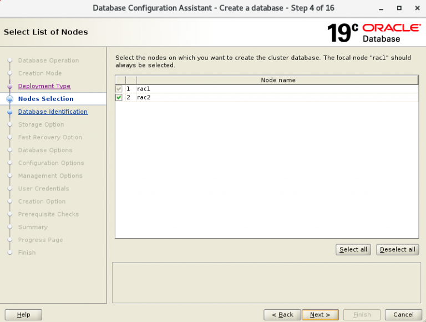Screen dimensions: 426x322
Task: Go back with the Back button
Action: (x=282, y=315)
